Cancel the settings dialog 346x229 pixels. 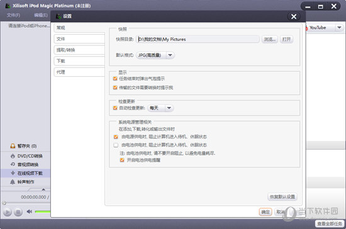pyautogui.click(x=280, y=212)
